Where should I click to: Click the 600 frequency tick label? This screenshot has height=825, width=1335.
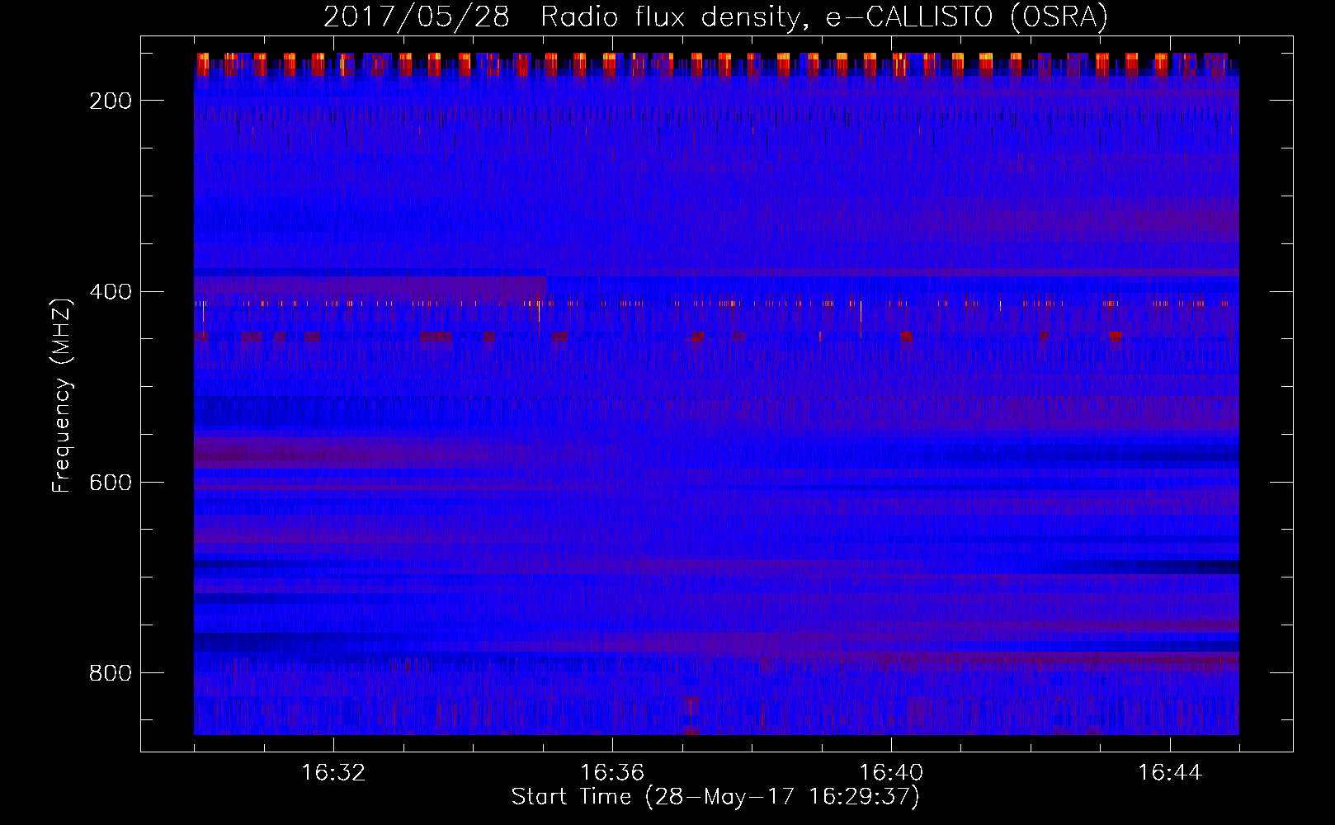111,483
